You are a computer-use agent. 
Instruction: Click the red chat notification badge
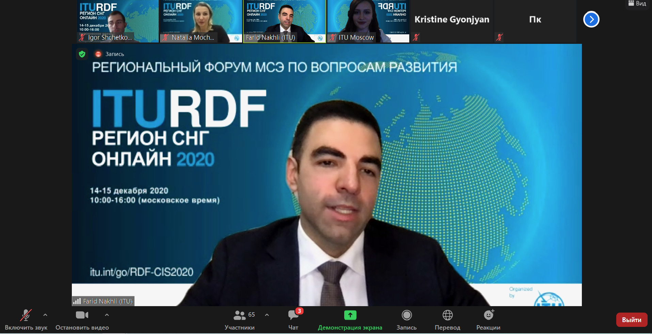[299, 311]
